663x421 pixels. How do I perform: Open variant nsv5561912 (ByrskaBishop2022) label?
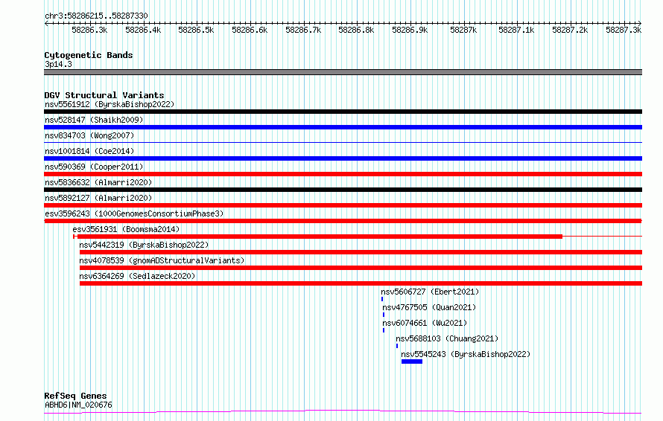(110, 104)
